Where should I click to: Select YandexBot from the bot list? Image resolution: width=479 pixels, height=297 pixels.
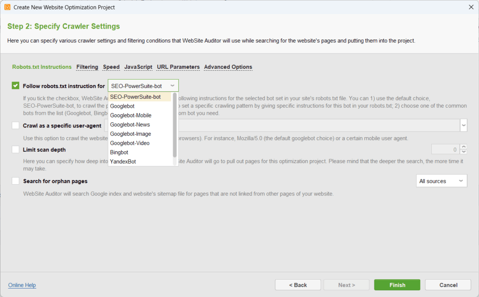tap(140, 161)
